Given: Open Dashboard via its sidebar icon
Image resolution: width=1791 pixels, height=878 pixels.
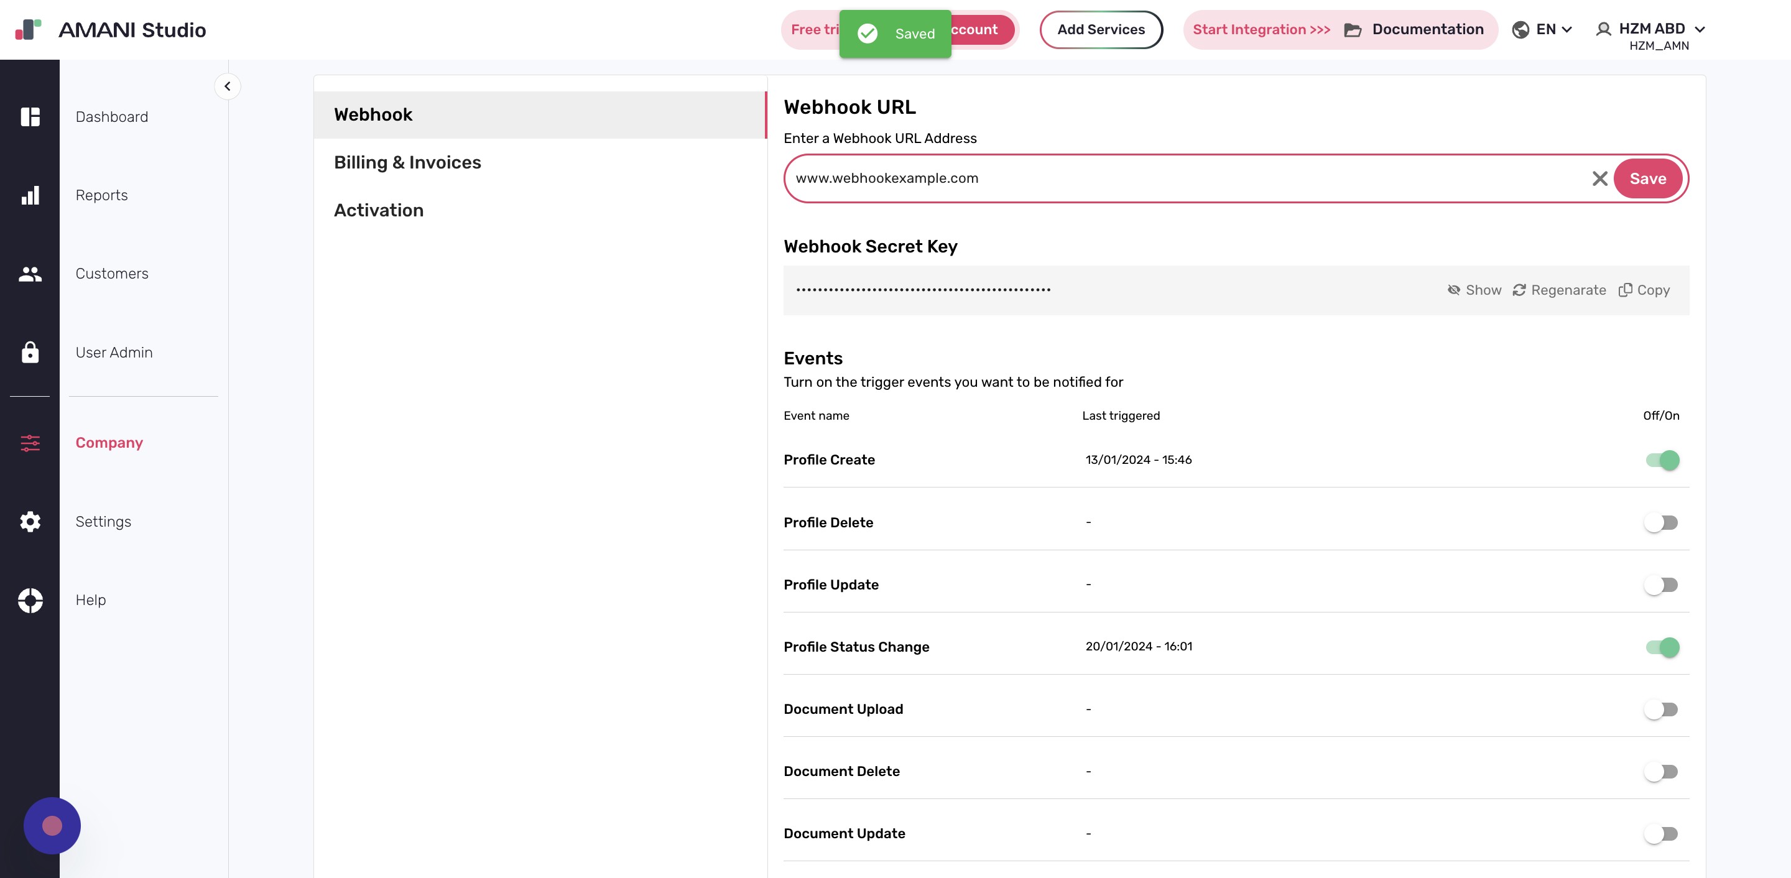Looking at the screenshot, I should click(30, 117).
